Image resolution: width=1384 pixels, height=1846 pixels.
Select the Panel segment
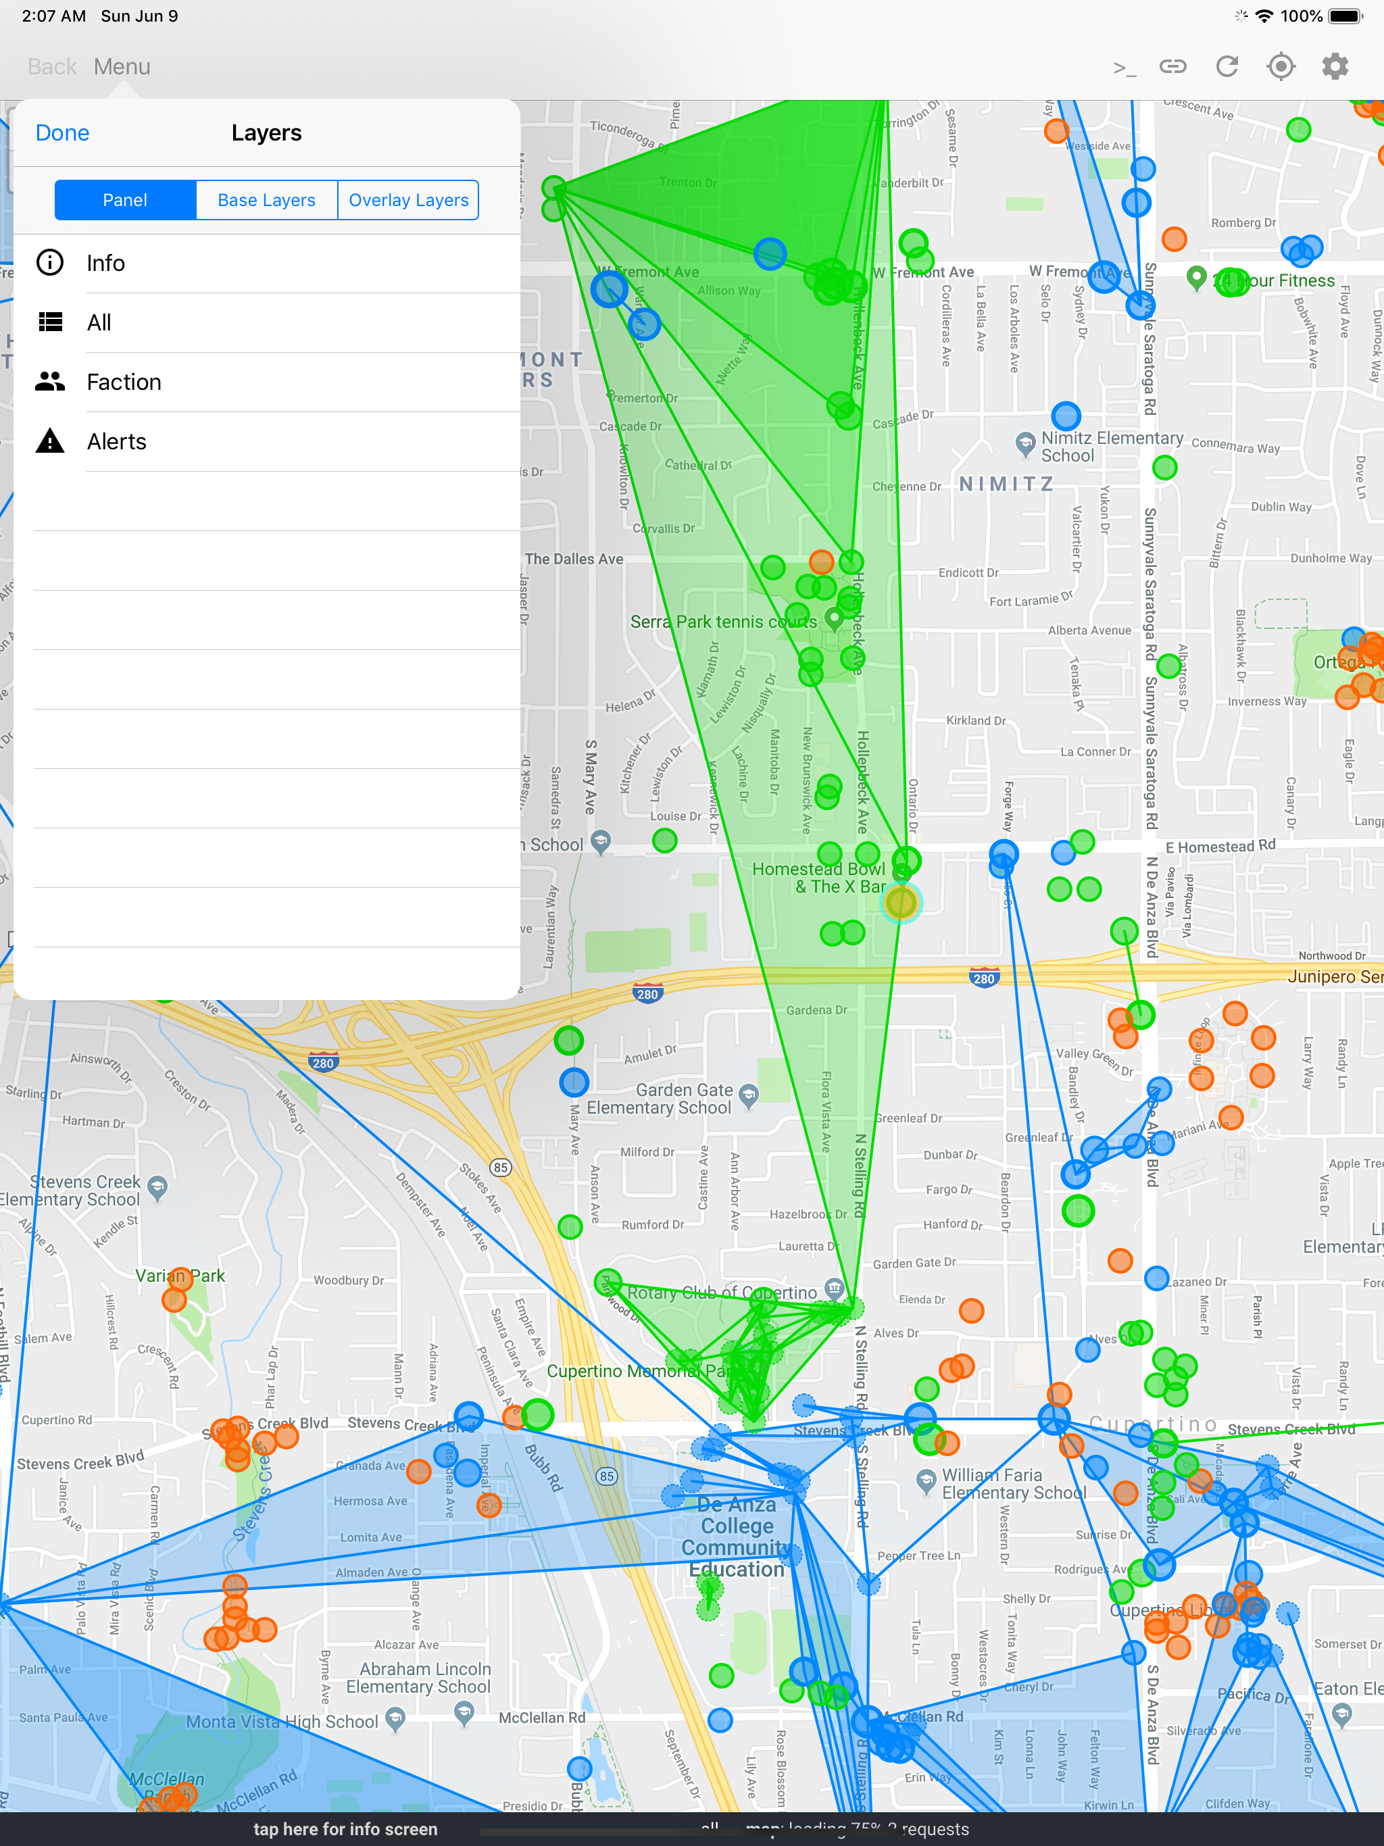125,200
